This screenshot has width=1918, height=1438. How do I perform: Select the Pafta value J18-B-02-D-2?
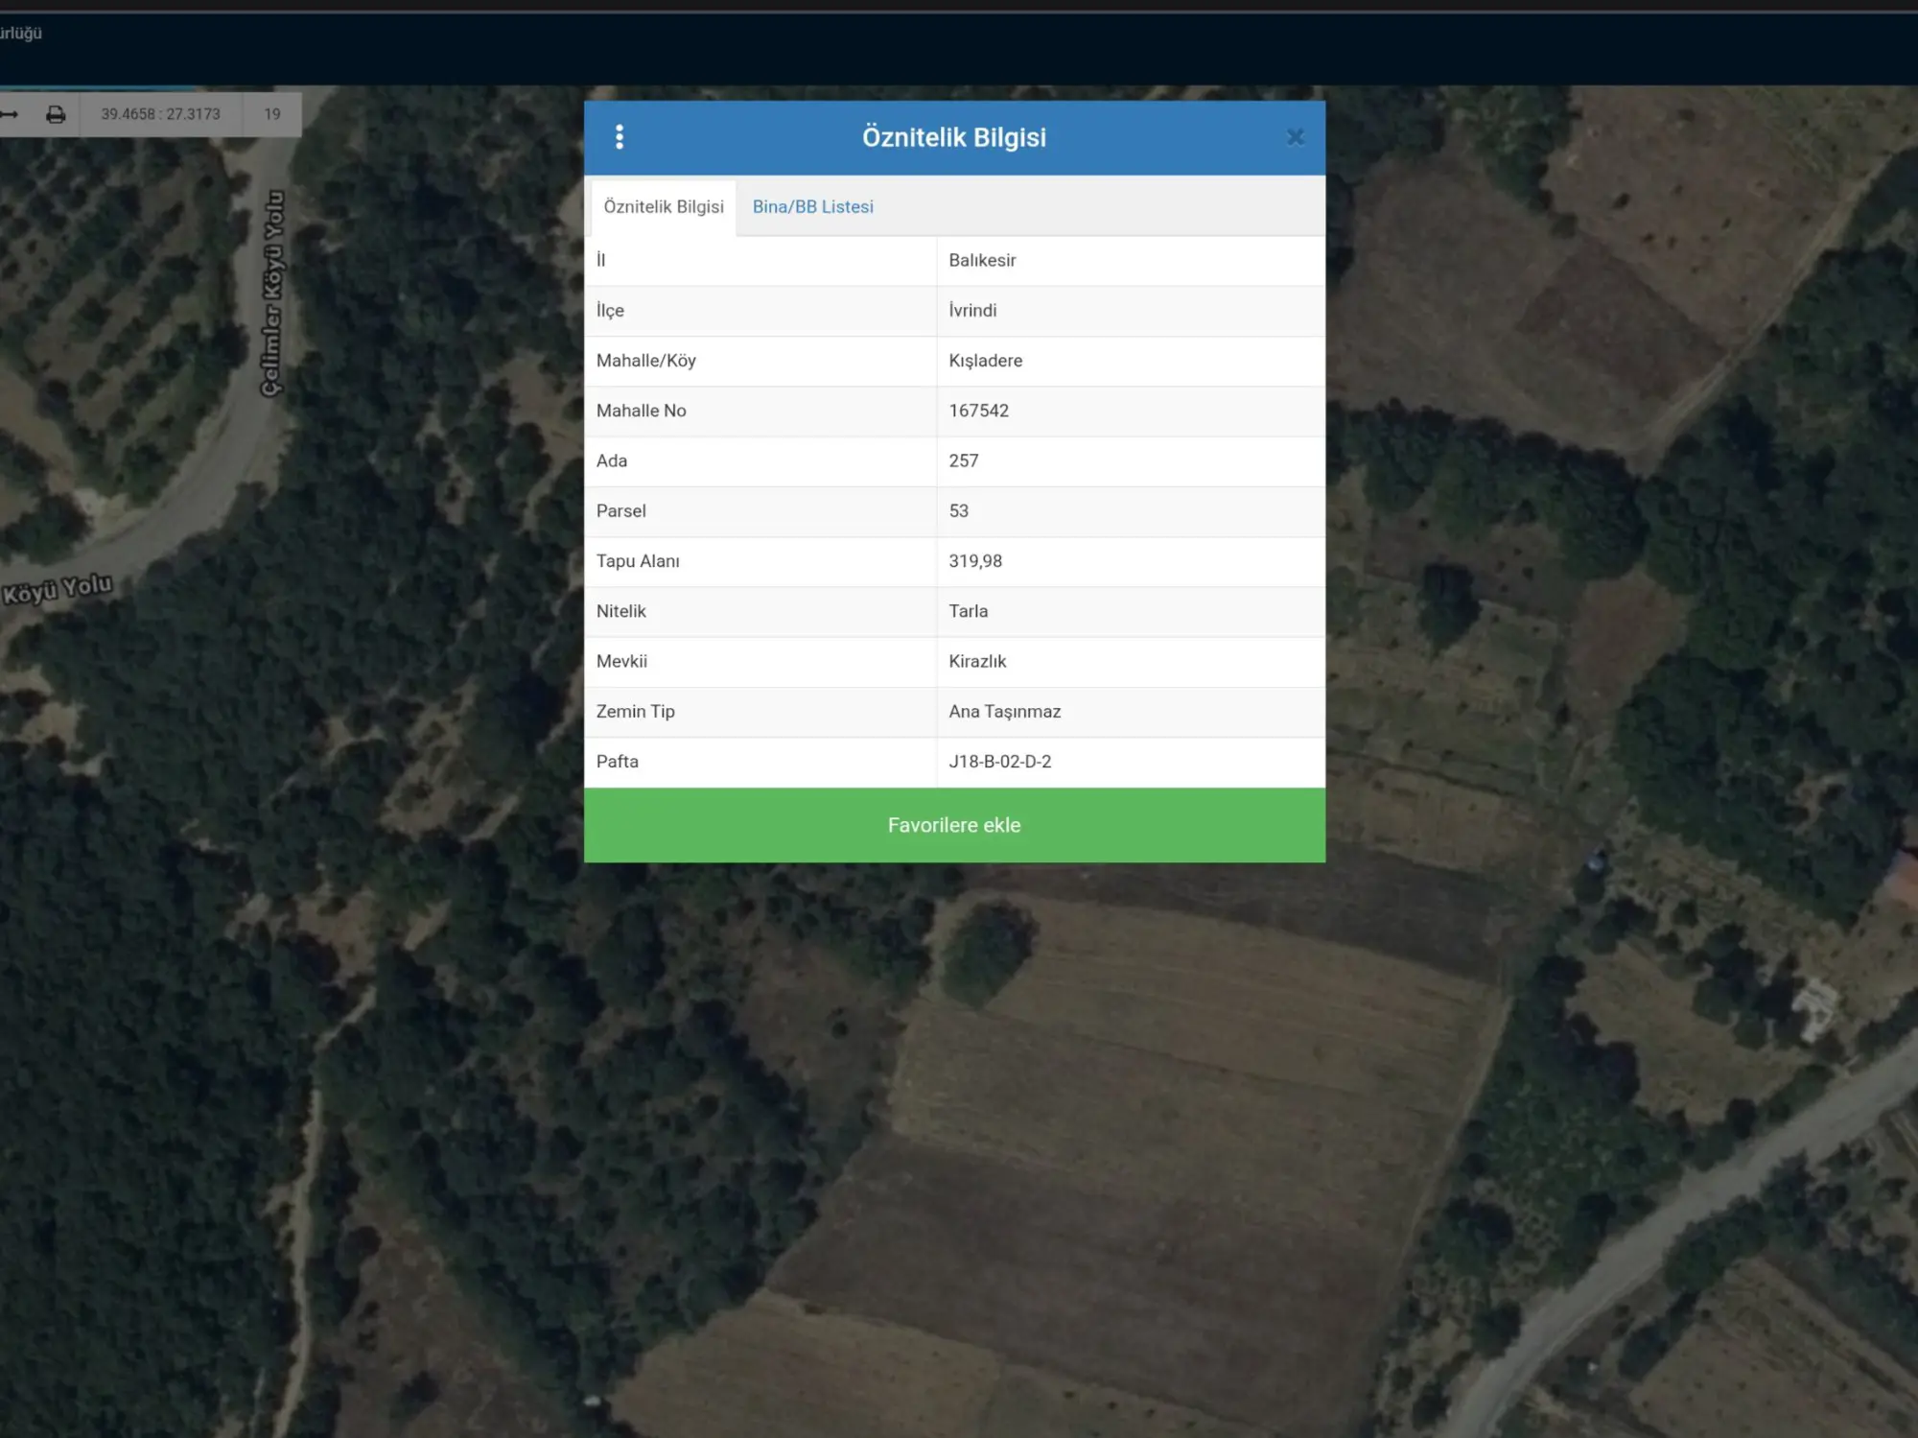[x=1000, y=762]
